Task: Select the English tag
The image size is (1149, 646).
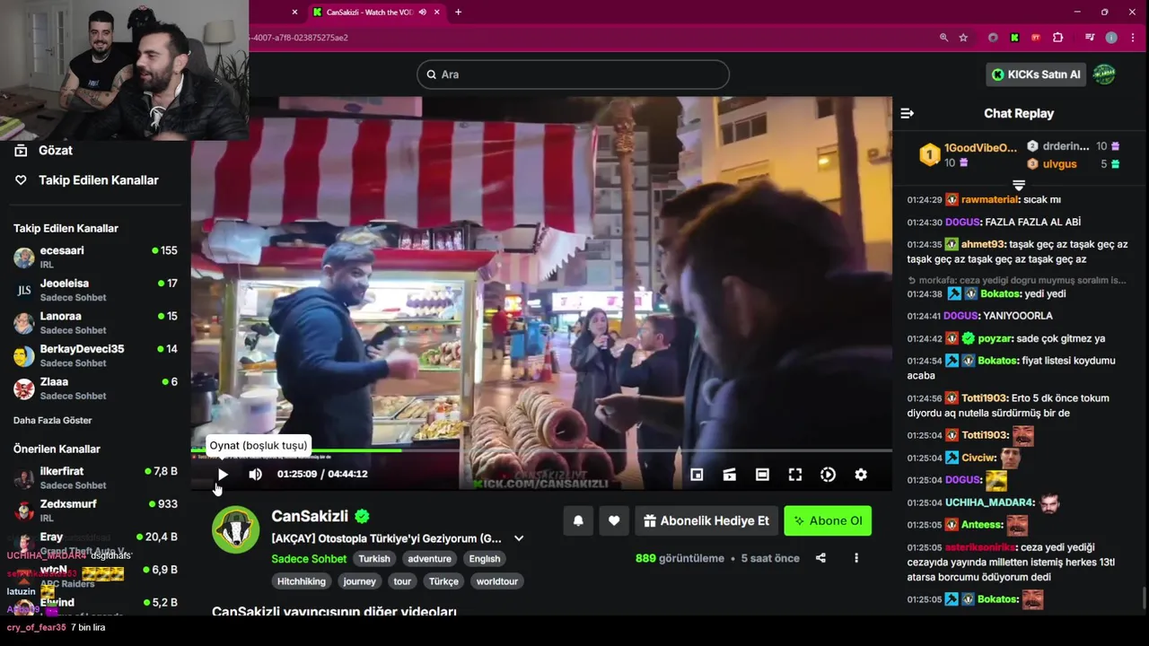Action: [485, 558]
